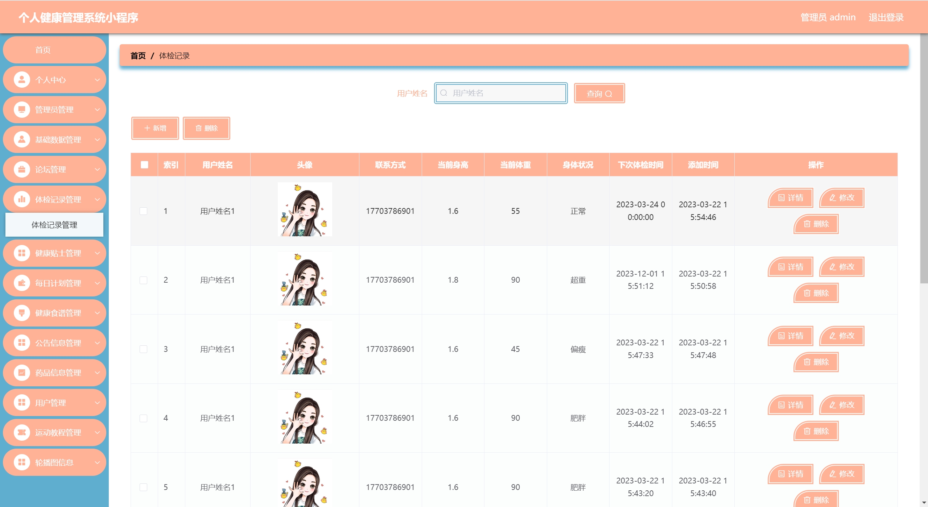The image size is (928, 507).
Task: Click the 体检记录管理 bar chart icon
Action: click(22, 199)
